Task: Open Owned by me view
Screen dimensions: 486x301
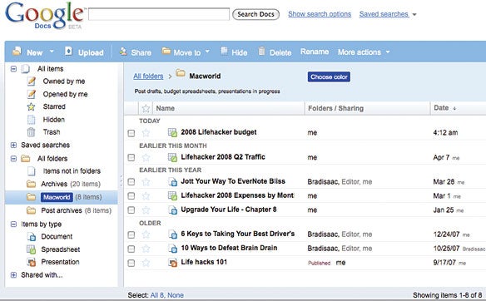Action: 64,81
